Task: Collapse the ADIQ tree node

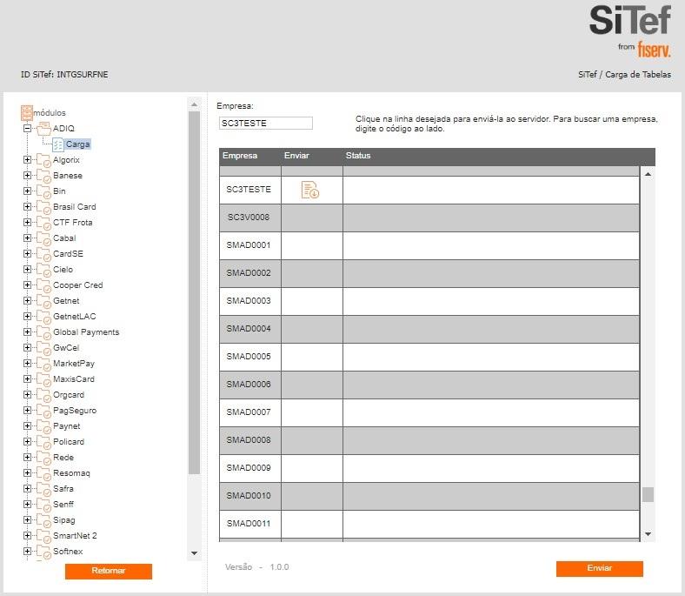Action: (27, 129)
